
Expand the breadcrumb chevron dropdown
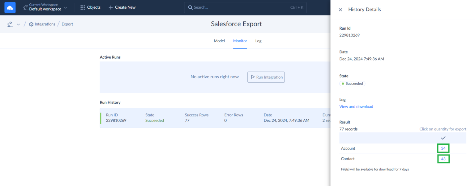[18, 24]
